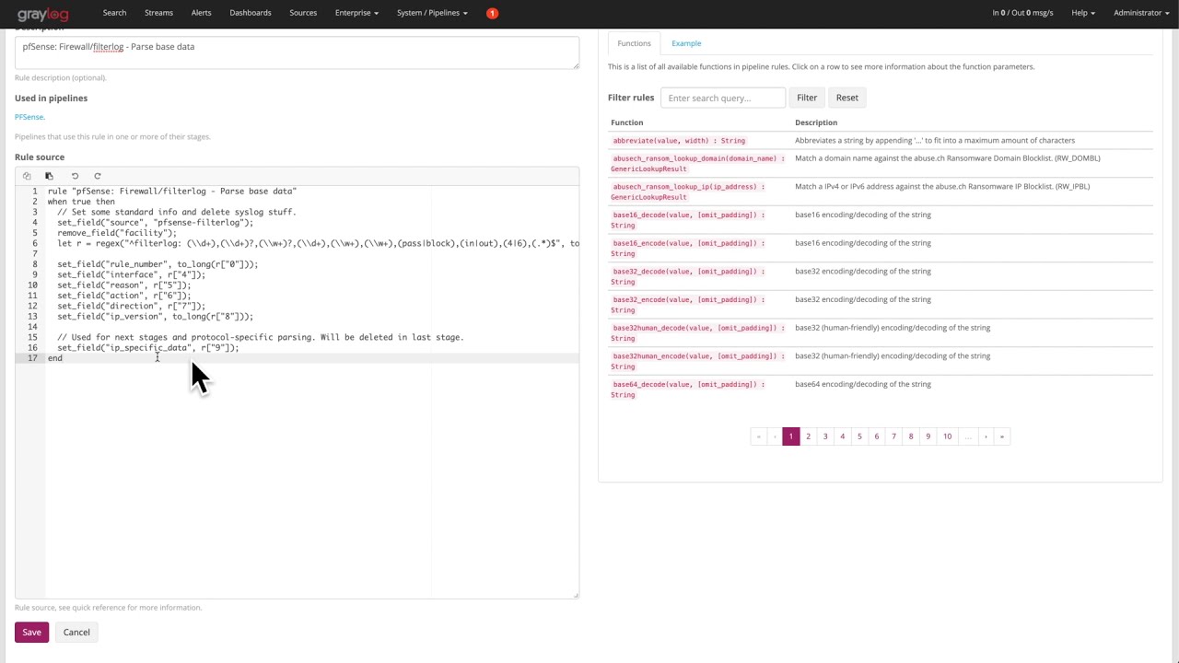Click the Filter button for rules
This screenshot has width=1179, height=663.
807,98
